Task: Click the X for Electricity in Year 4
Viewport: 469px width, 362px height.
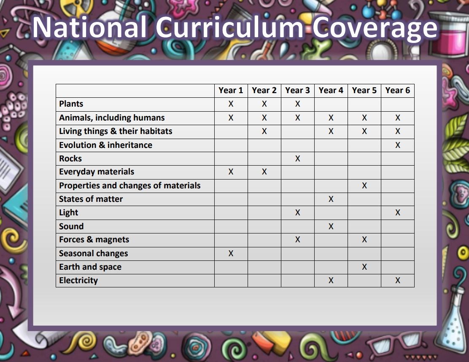Action: pyautogui.click(x=331, y=280)
